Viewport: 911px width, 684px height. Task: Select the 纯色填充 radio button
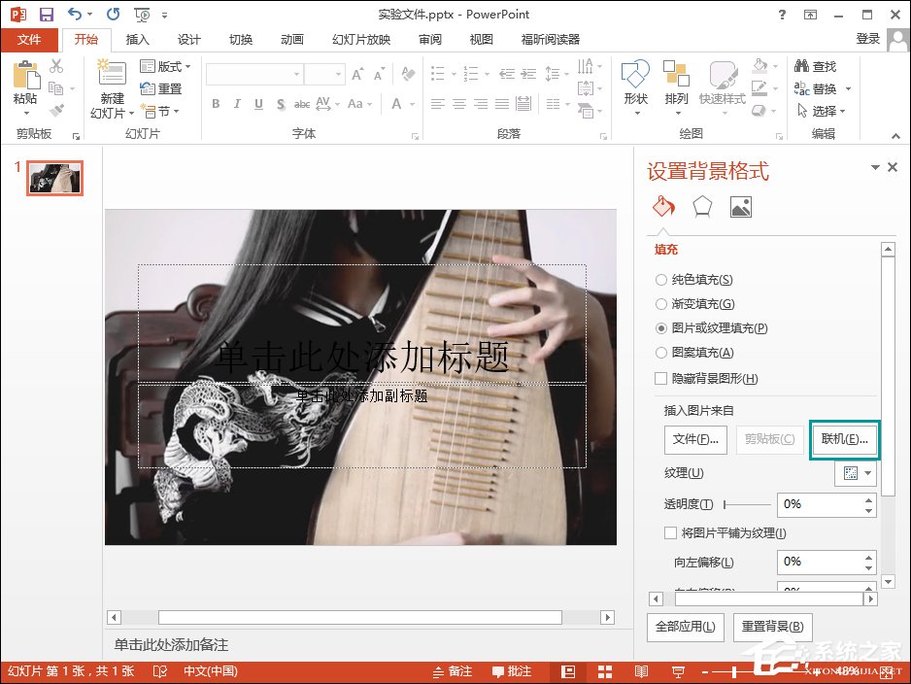click(x=661, y=280)
